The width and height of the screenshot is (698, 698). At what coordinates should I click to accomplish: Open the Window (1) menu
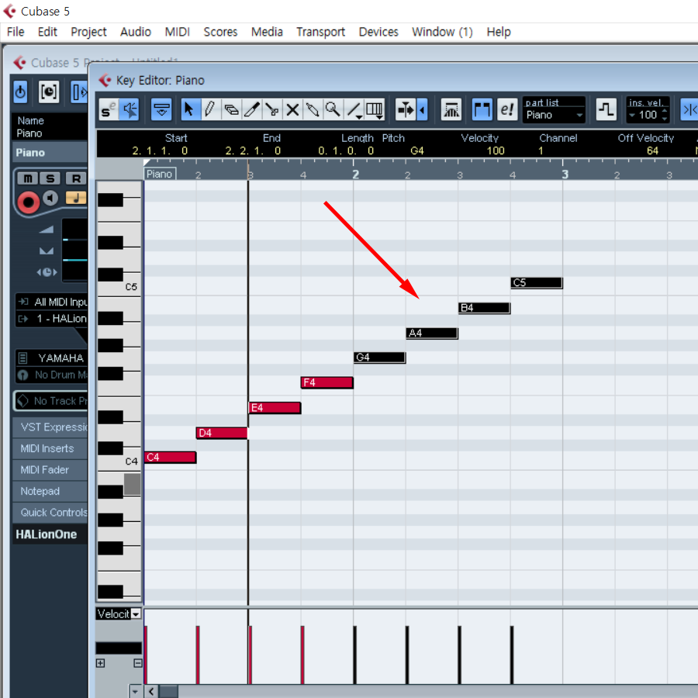click(442, 32)
